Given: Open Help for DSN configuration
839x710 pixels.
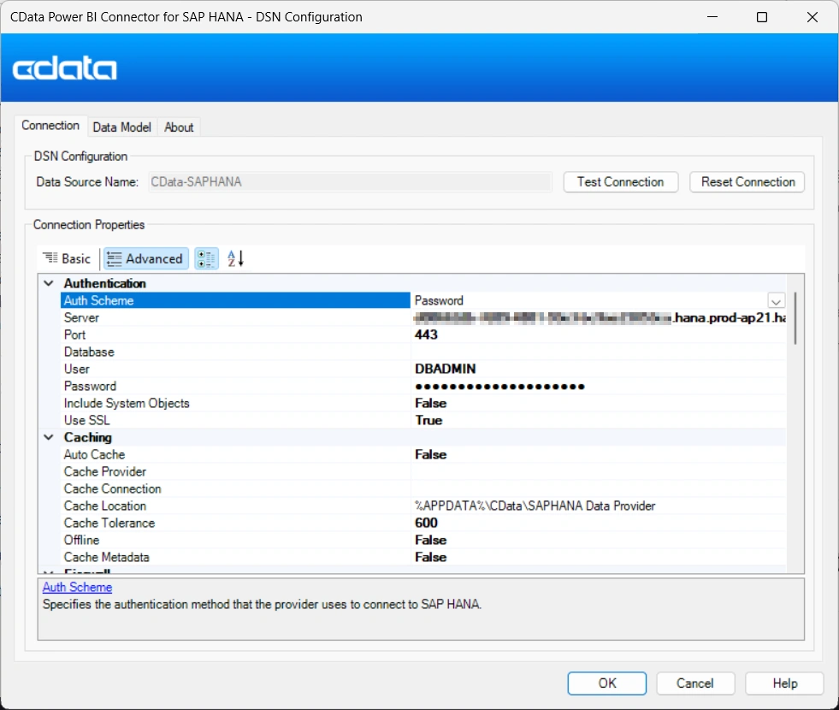Looking at the screenshot, I should pyautogui.click(x=784, y=683).
